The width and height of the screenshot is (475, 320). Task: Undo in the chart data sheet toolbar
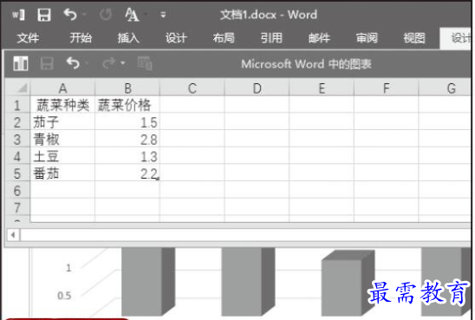pyautogui.click(x=73, y=63)
